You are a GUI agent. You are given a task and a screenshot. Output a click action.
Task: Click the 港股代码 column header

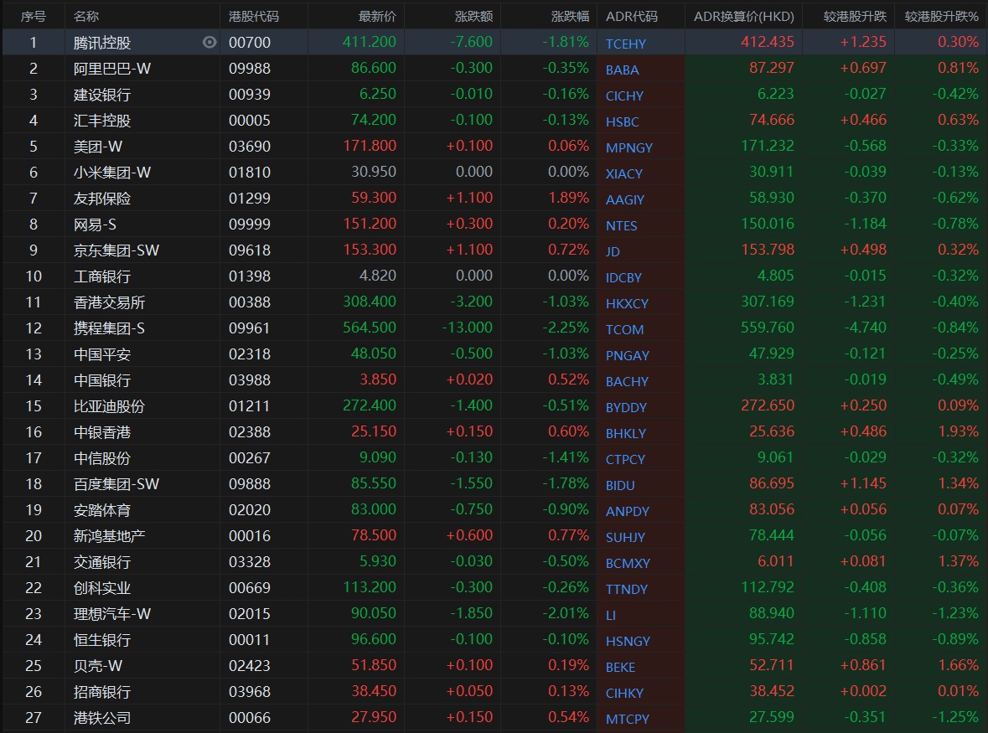pos(254,16)
